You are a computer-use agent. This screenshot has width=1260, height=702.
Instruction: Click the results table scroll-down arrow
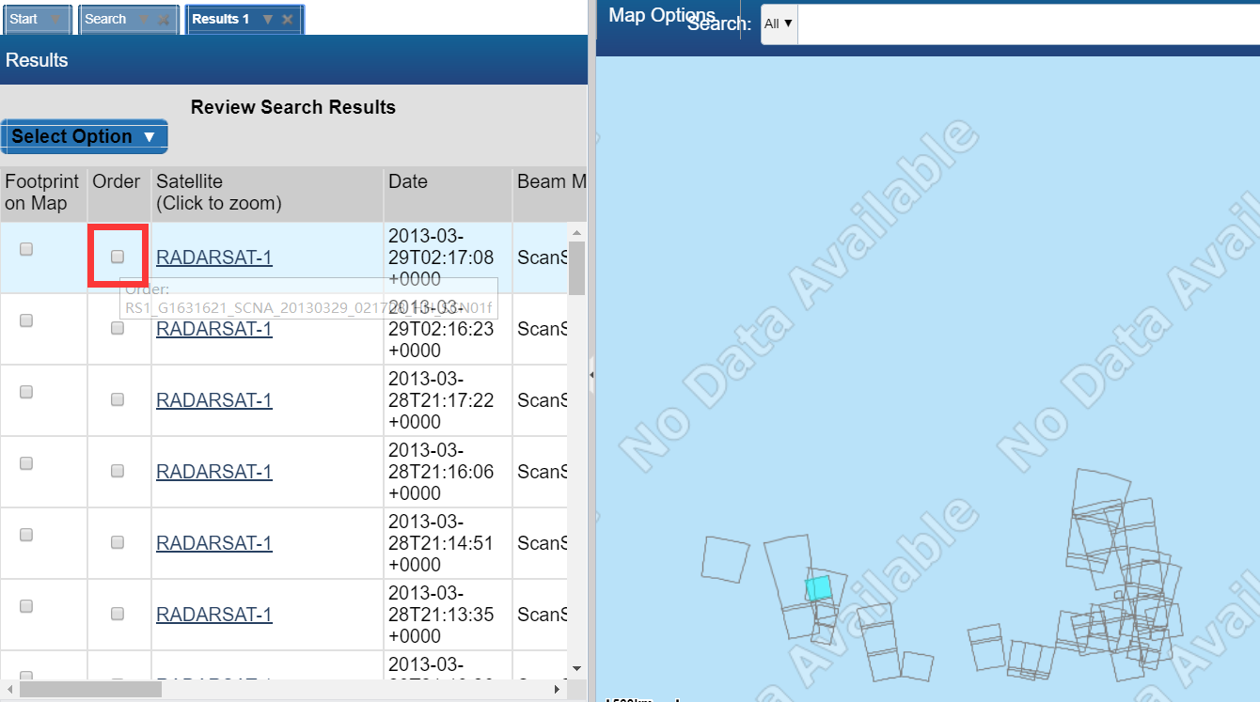[576, 669]
